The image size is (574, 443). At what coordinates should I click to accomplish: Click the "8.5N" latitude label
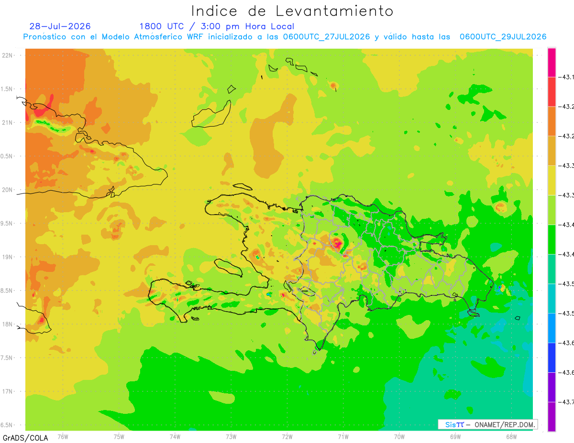[x=7, y=291]
